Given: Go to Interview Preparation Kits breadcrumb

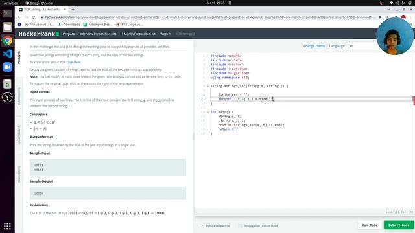Looking at the screenshot, I should coord(98,34).
